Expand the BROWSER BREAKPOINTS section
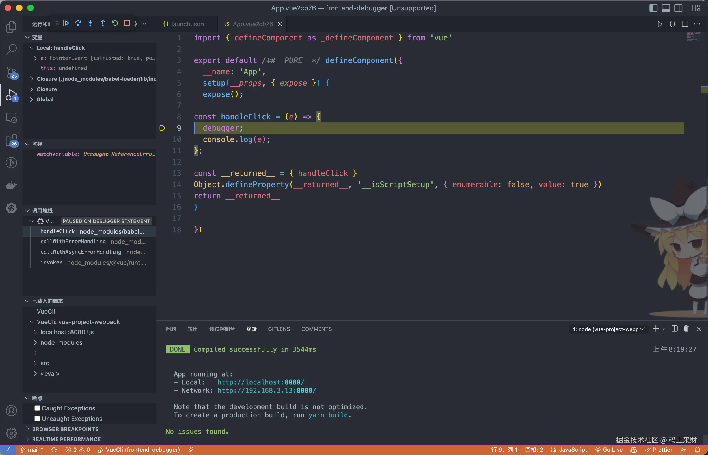 [x=65, y=429]
